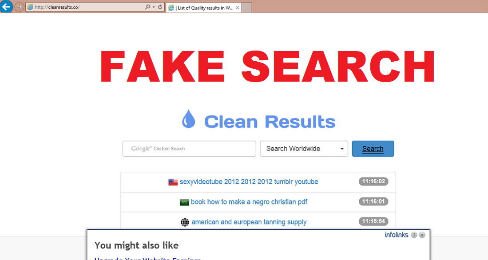Click the globe icon beside tanning supply
The image size is (488, 260).
tap(185, 222)
